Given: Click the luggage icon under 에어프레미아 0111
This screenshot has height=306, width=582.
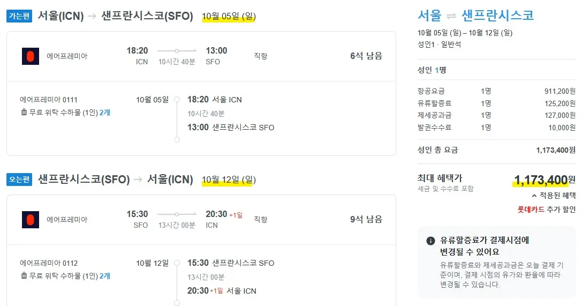Looking at the screenshot, I should (x=24, y=113).
